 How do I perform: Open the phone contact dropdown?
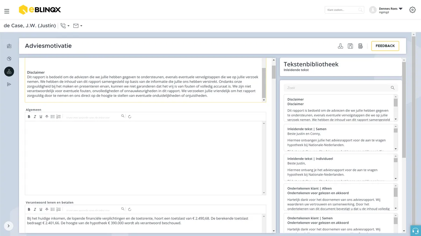click(65, 26)
